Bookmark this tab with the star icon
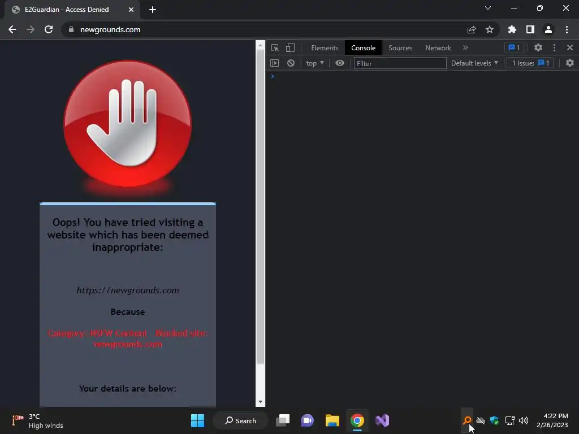 point(490,29)
